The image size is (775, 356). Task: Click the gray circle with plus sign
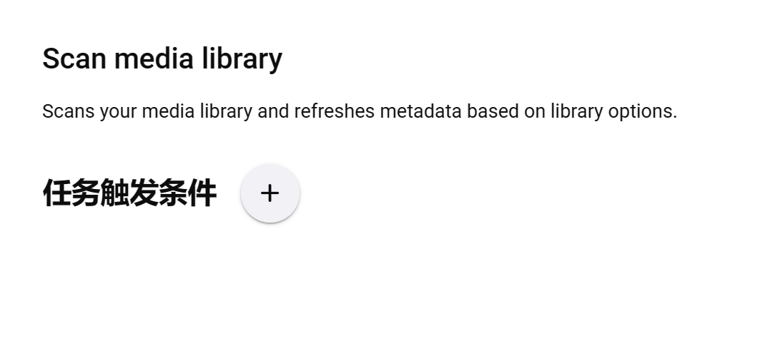tap(270, 193)
